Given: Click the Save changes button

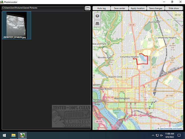Looking at the screenshot, I should point(156,8).
